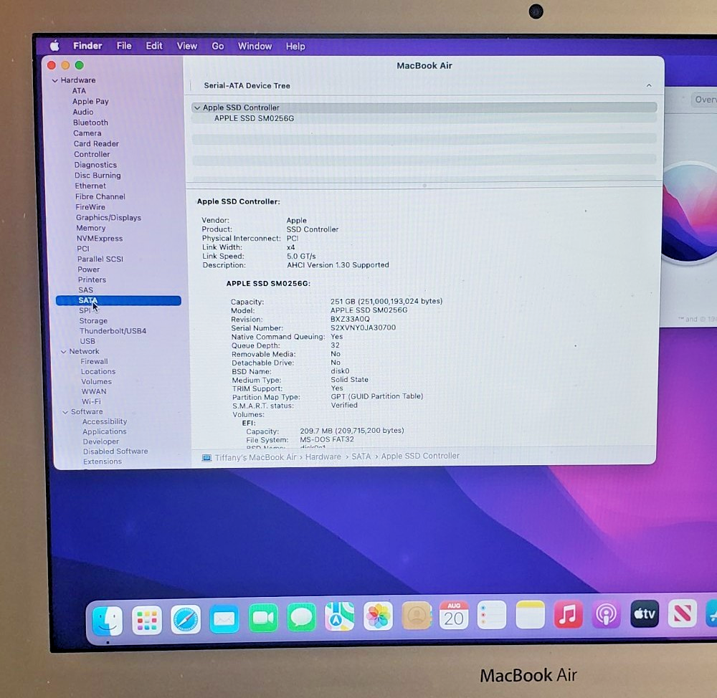Select Graphics/Displays in the sidebar
This screenshot has width=717, height=698.
[108, 218]
